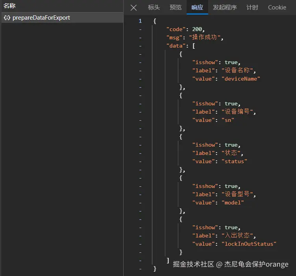
Task: Switch to the 标头 tab
Action: [154, 7]
